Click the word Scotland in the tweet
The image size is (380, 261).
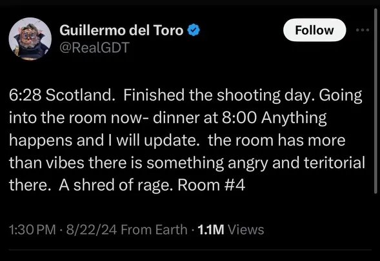[x=79, y=95]
